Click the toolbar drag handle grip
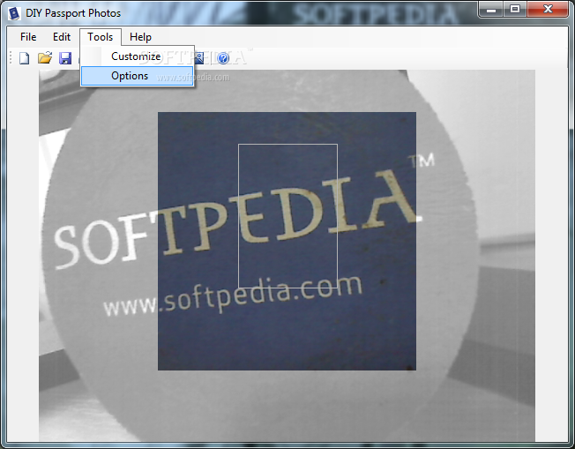Image resolution: width=575 pixels, height=449 pixels. click(x=11, y=58)
